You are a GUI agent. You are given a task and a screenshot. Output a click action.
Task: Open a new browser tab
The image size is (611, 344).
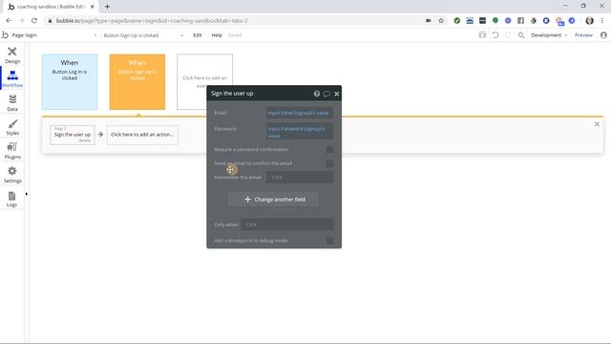107,7
